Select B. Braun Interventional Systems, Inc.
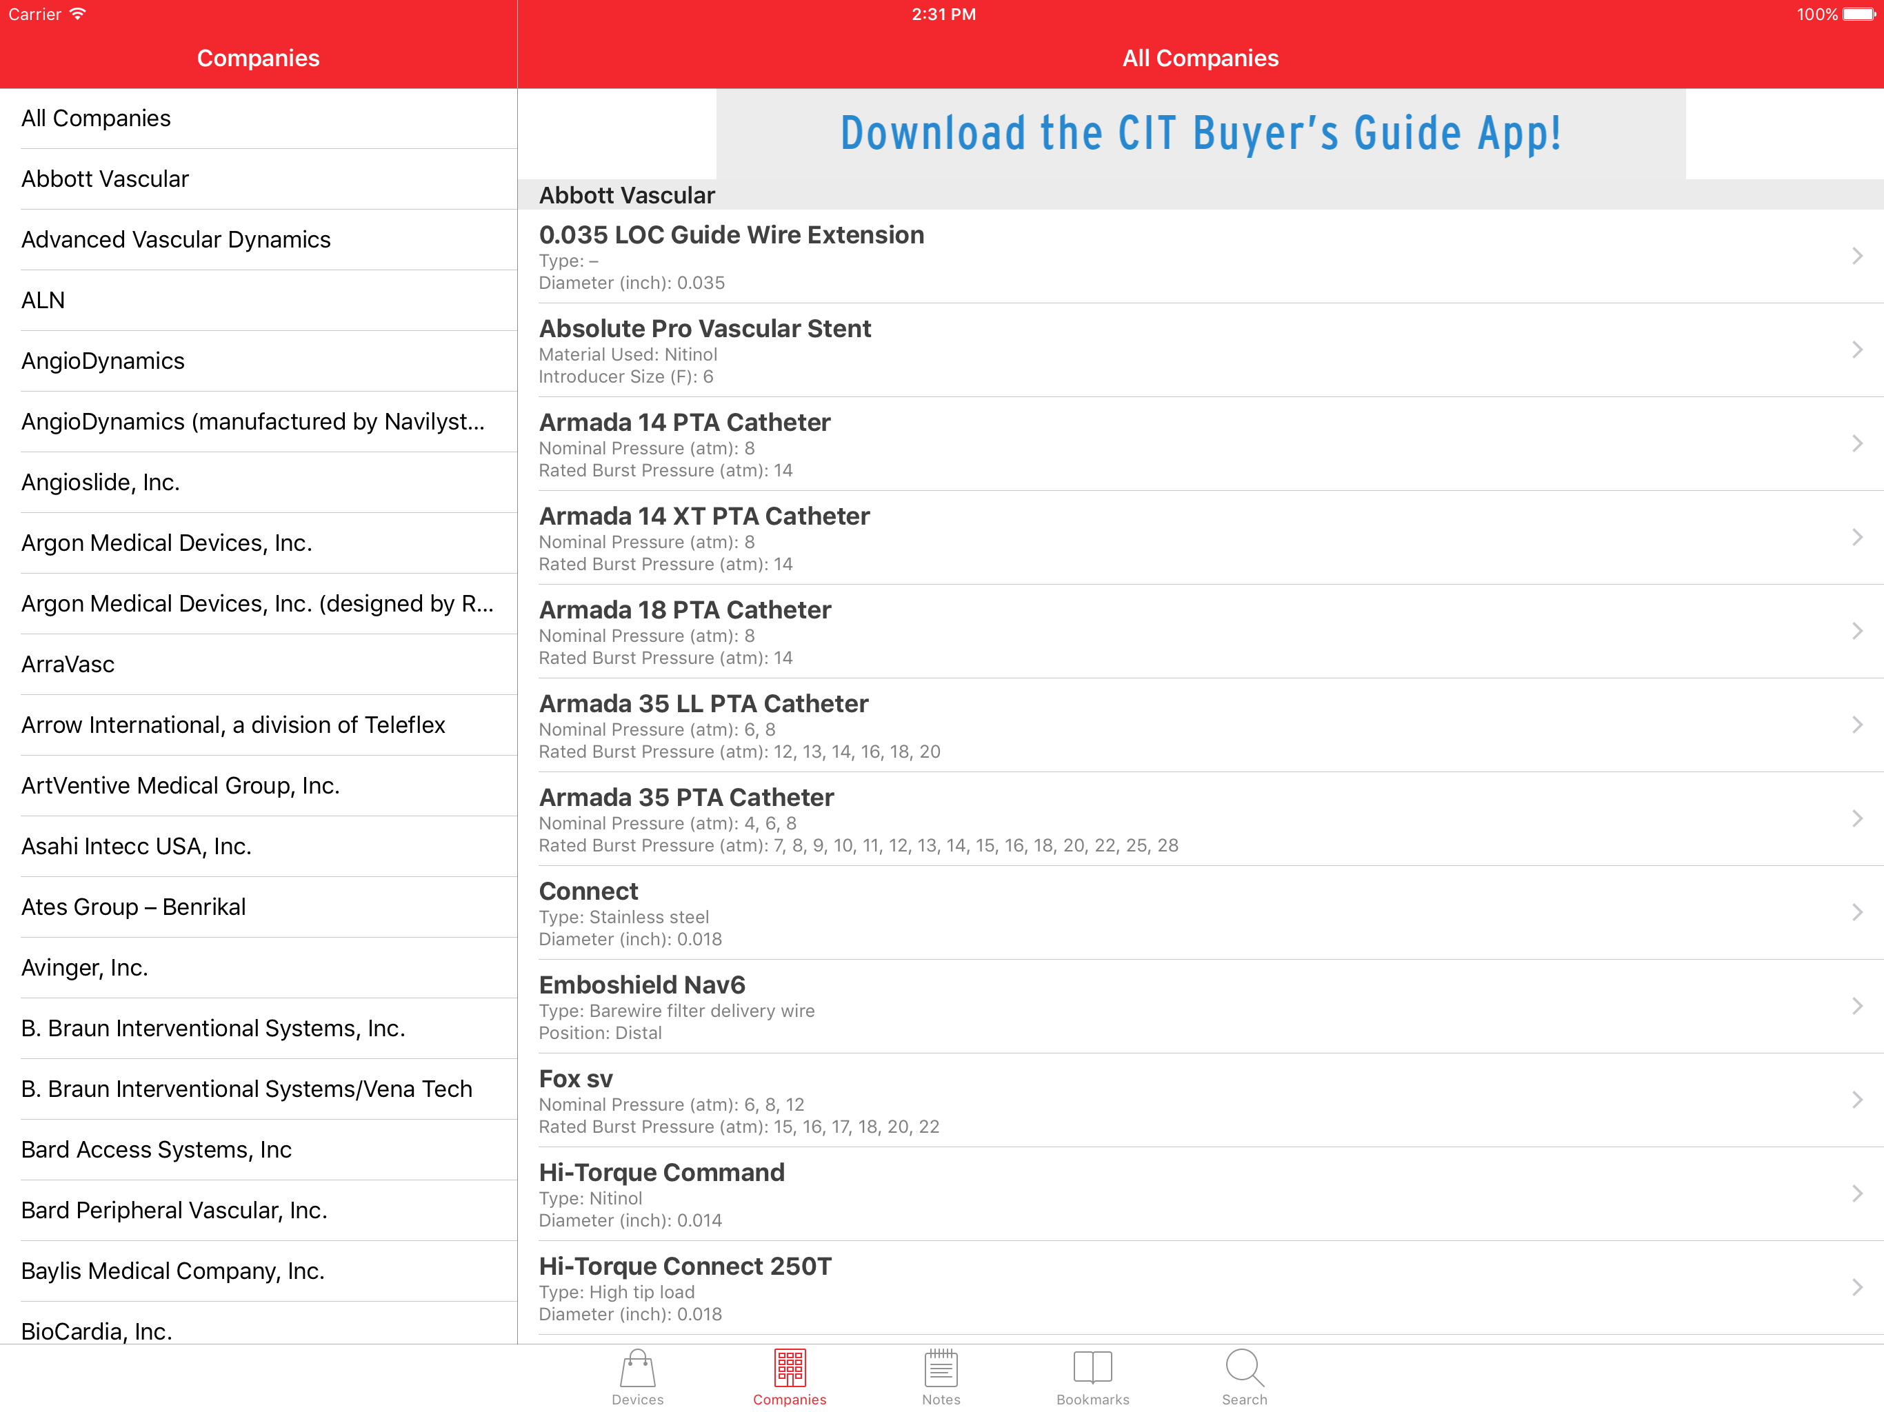1884x1412 pixels. point(258,1028)
